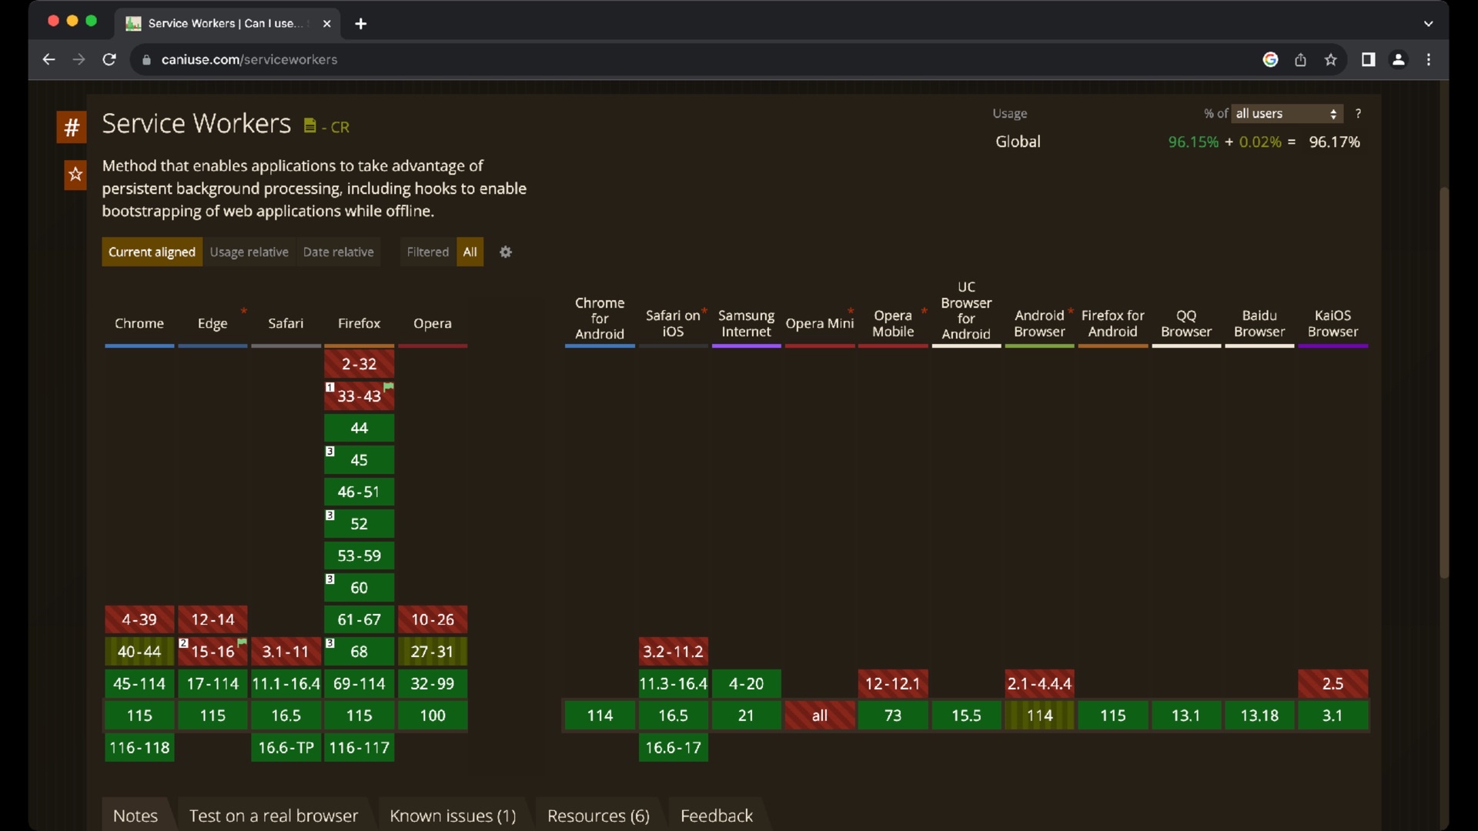The width and height of the screenshot is (1478, 831).
Task: Click the hash permalink icon
Action: [72, 128]
